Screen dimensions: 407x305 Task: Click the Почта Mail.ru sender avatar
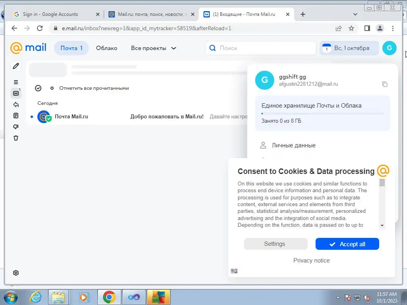tap(44, 116)
